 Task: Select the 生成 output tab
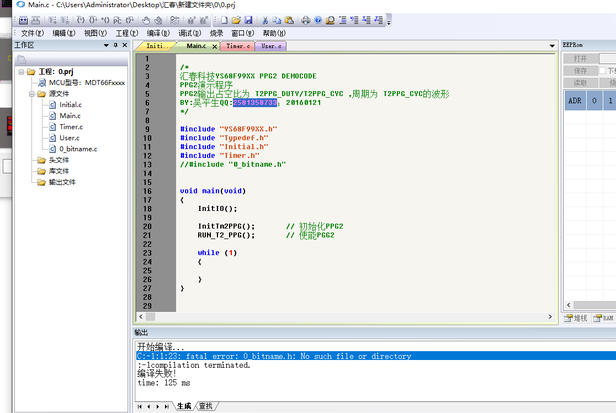pos(184,406)
